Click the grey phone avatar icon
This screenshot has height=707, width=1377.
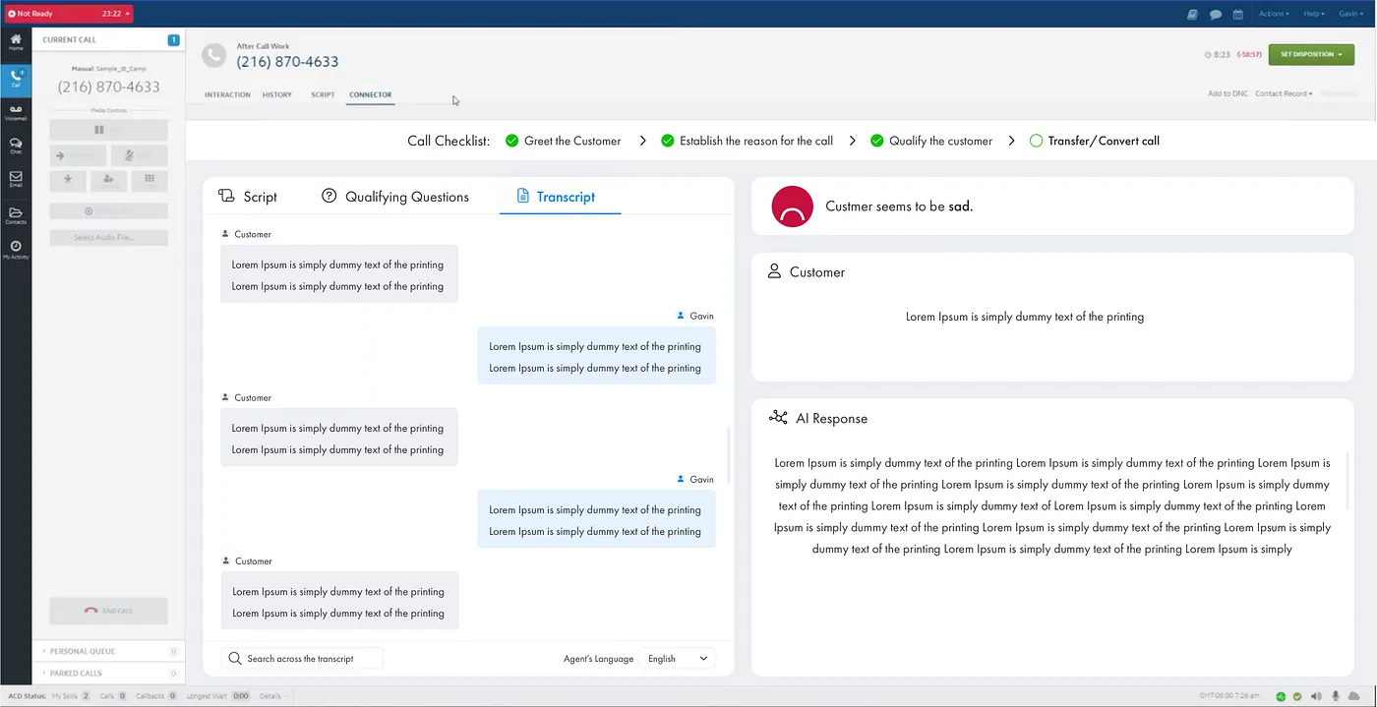click(x=213, y=55)
